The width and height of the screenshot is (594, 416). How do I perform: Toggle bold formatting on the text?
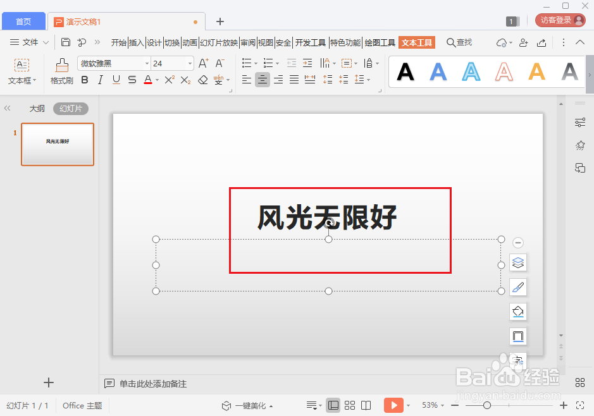[x=84, y=80]
